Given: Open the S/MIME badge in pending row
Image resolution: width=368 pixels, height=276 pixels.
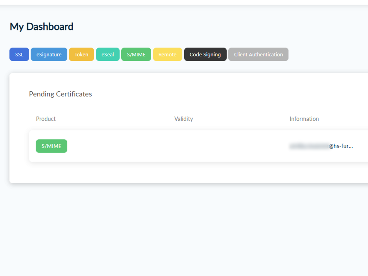Looking at the screenshot, I should point(51,146).
